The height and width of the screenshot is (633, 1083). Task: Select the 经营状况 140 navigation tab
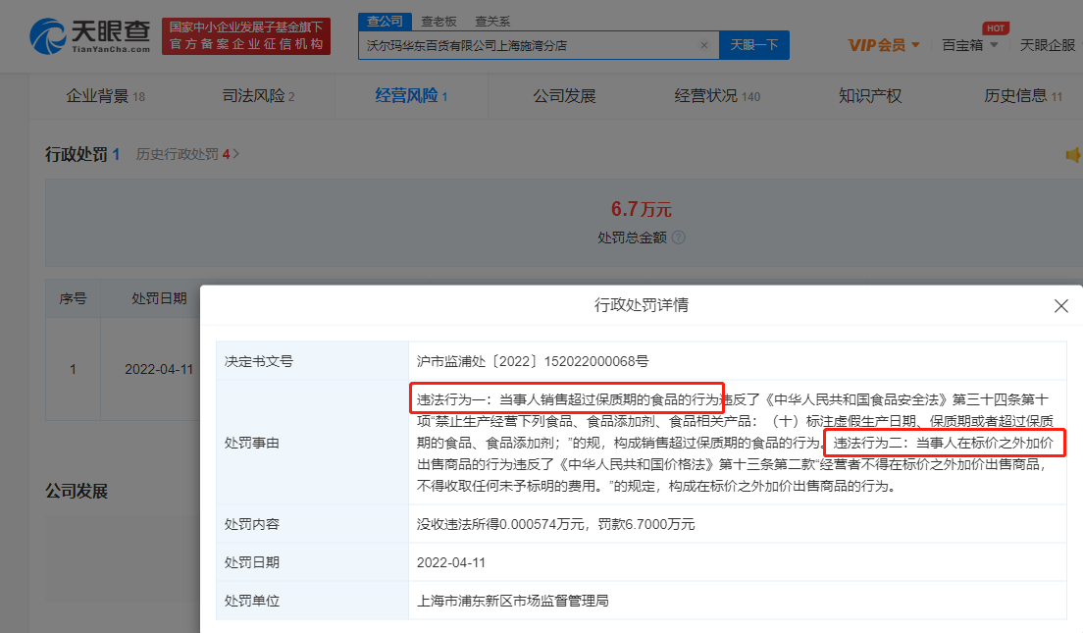717,96
